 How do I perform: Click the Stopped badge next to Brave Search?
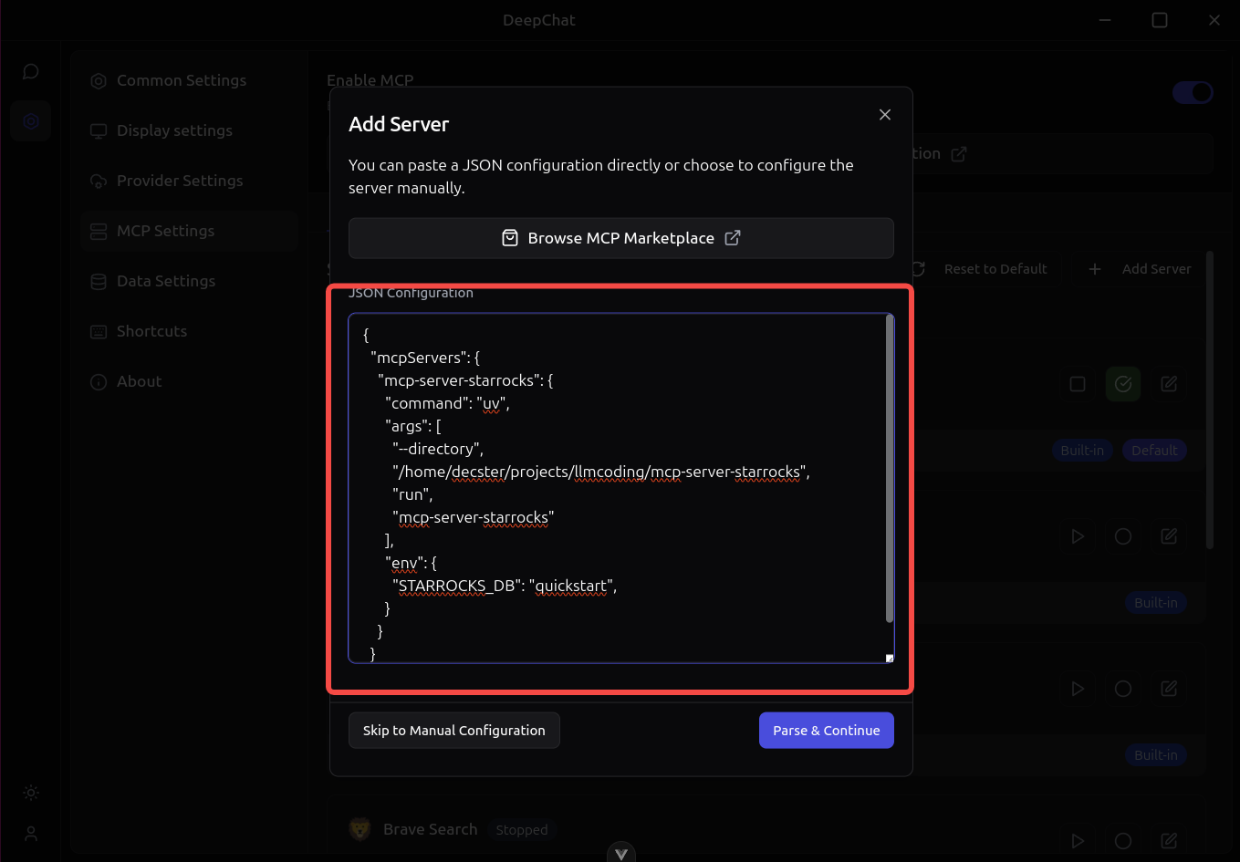tap(522, 830)
